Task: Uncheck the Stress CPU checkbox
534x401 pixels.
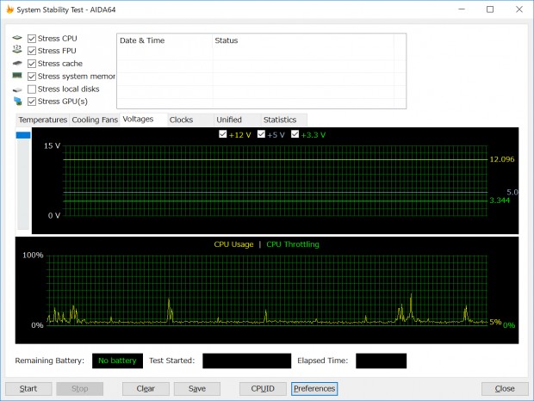Action: click(x=32, y=39)
